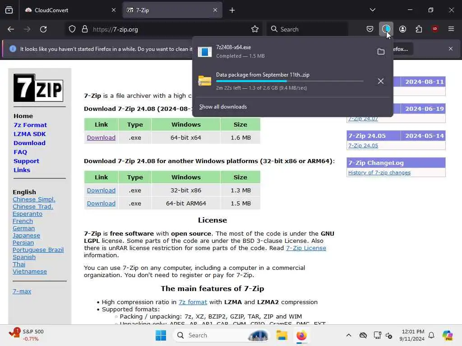Go back to the previous page
This screenshot has width=462, height=346.
pos(11,29)
